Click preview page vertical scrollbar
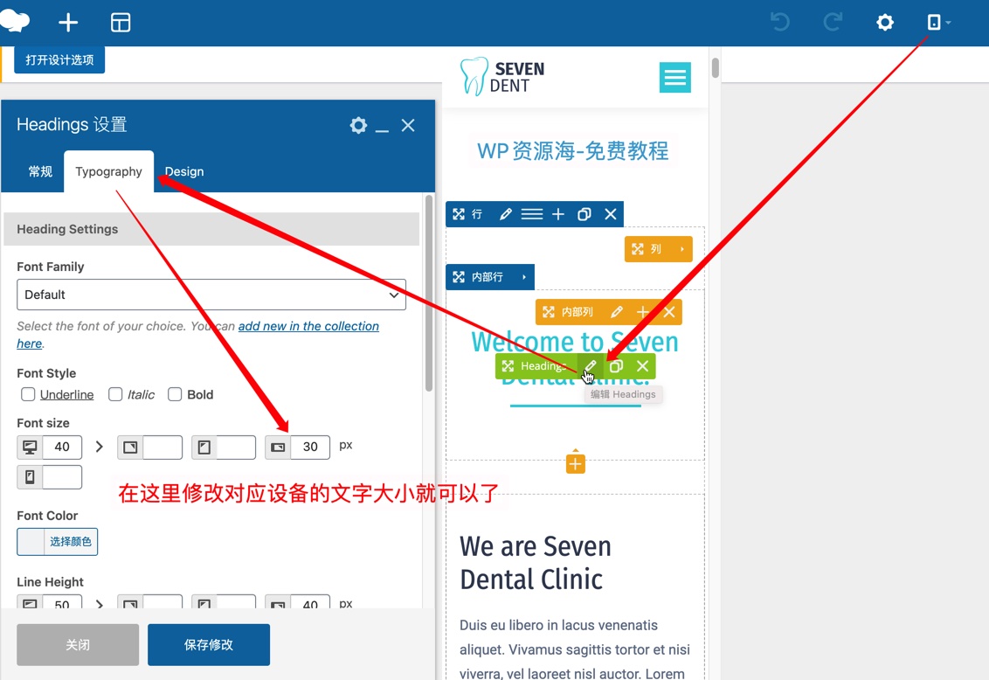The image size is (989, 680). (x=715, y=67)
